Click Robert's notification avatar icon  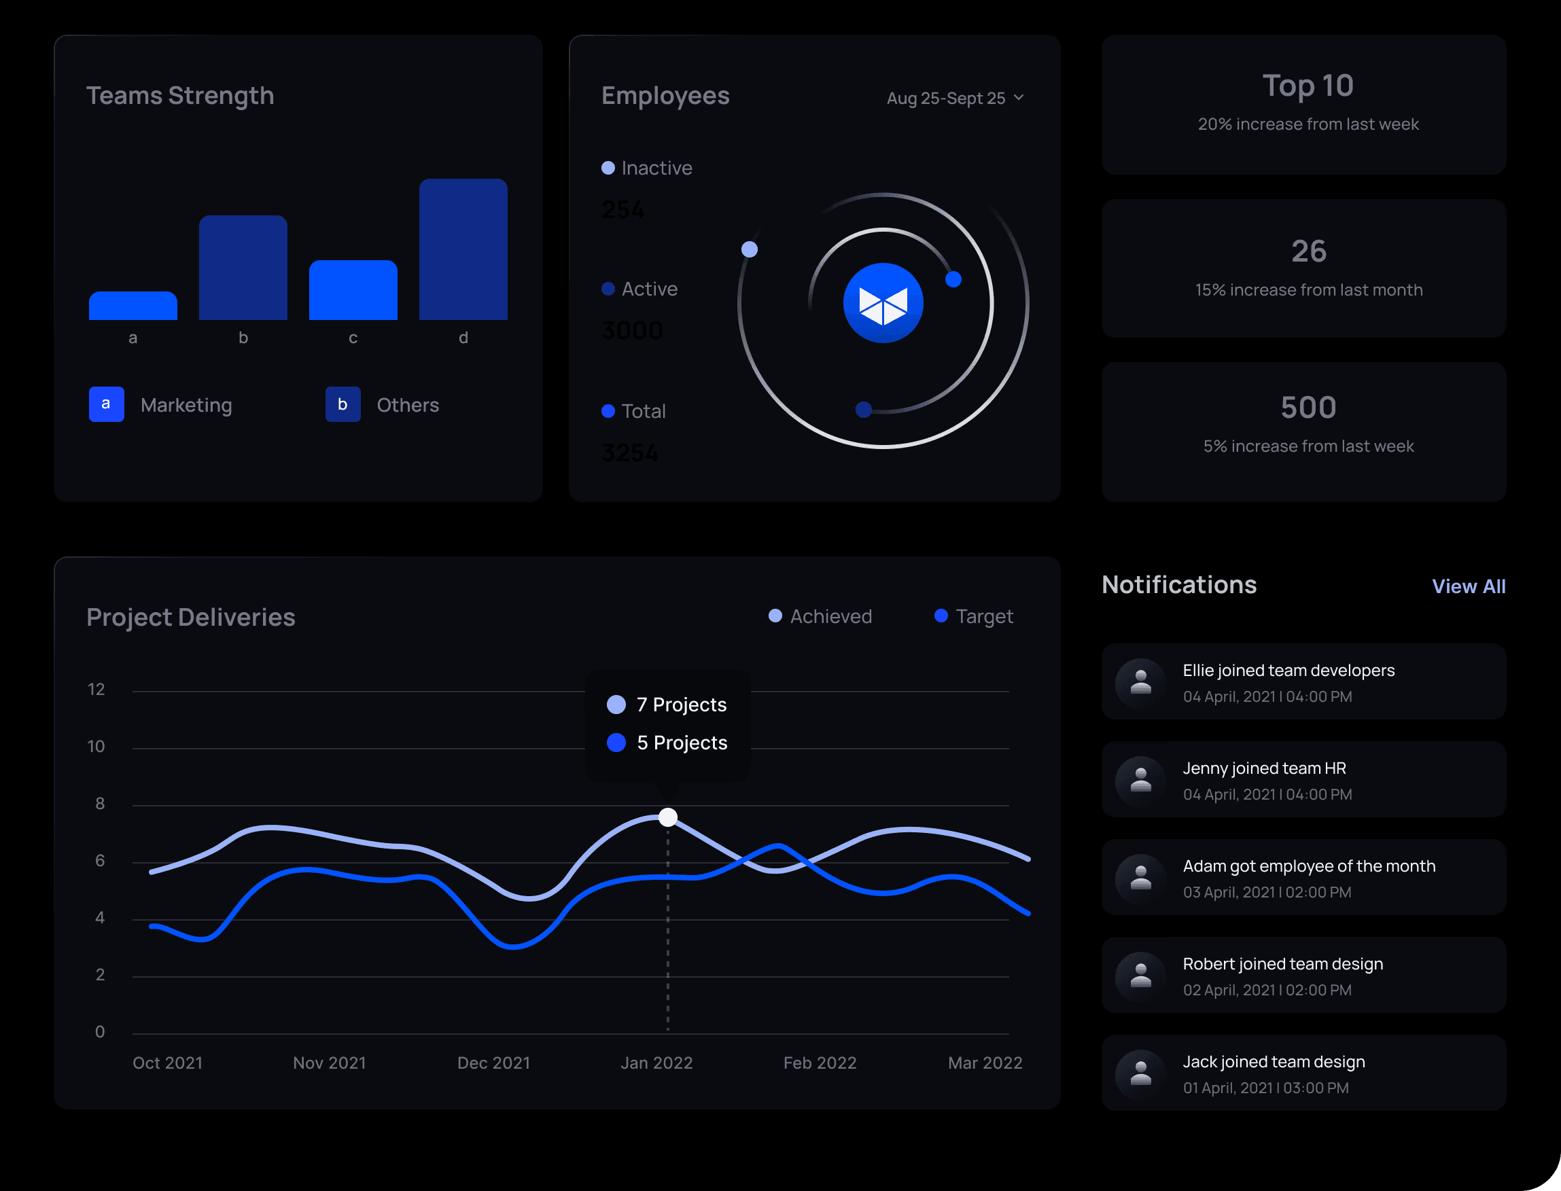(x=1140, y=976)
